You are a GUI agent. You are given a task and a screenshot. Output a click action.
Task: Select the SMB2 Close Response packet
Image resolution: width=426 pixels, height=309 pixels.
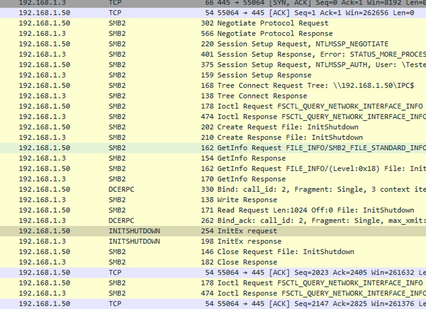tap(213, 262)
